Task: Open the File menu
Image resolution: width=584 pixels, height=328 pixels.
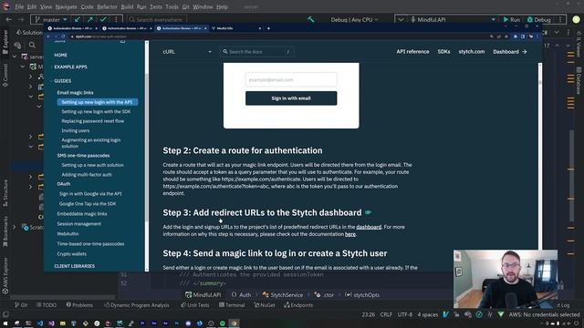Action: pos(19,6)
